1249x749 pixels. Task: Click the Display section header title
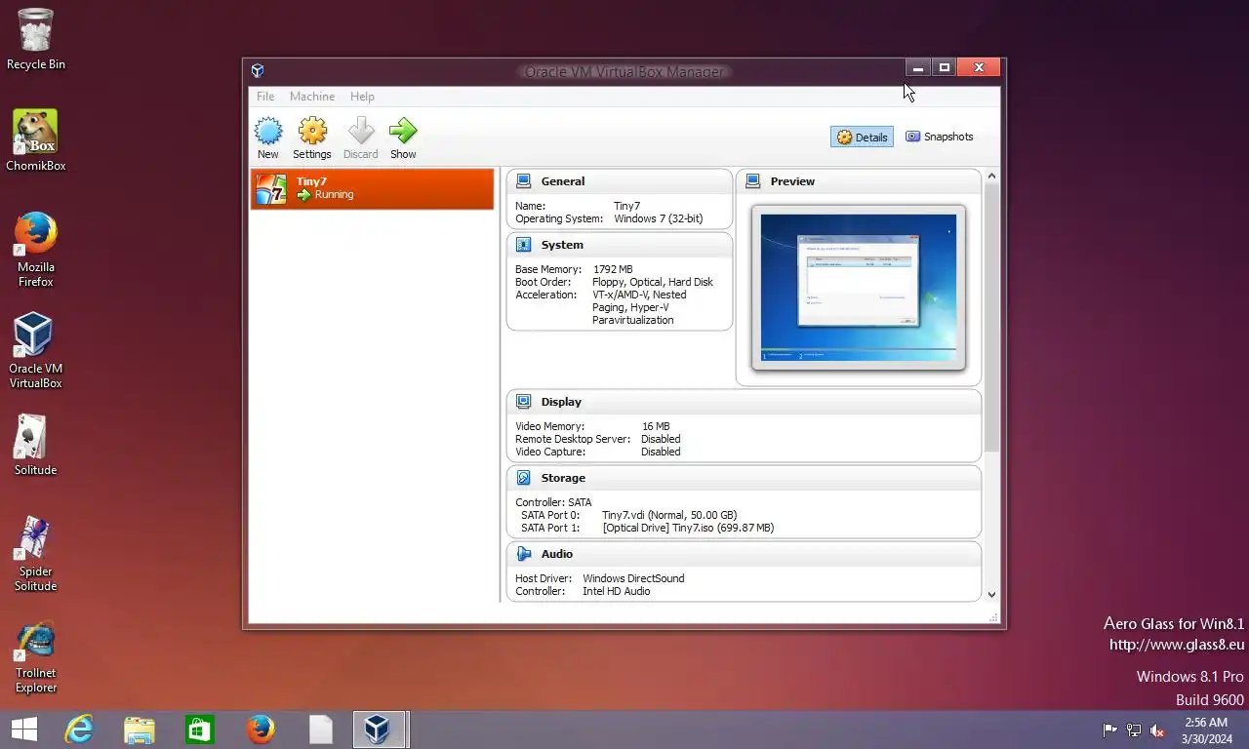click(x=561, y=402)
